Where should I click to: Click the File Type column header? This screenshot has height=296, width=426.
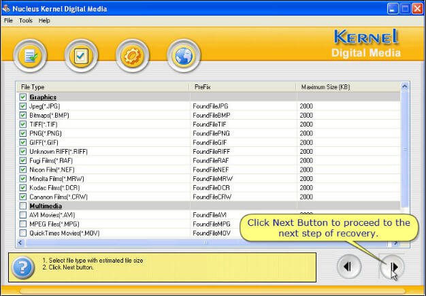coord(103,87)
